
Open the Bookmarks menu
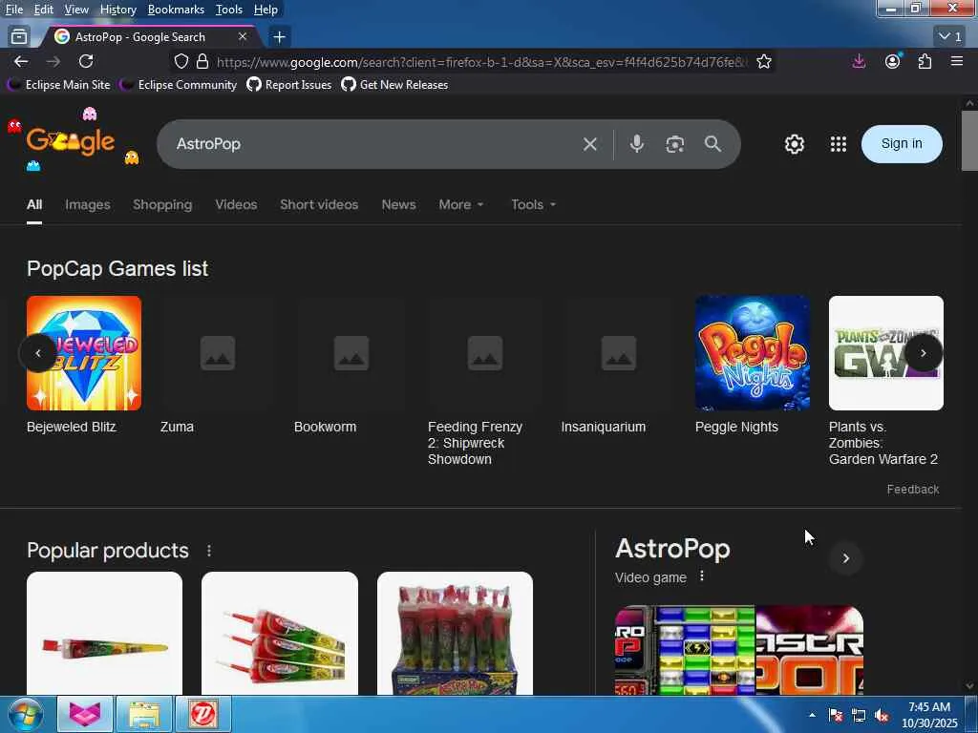pyautogui.click(x=176, y=10)
